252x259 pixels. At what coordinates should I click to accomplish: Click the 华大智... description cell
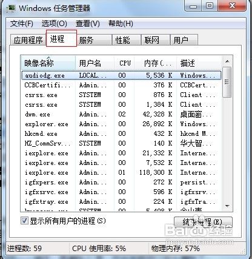pos(196,144)
